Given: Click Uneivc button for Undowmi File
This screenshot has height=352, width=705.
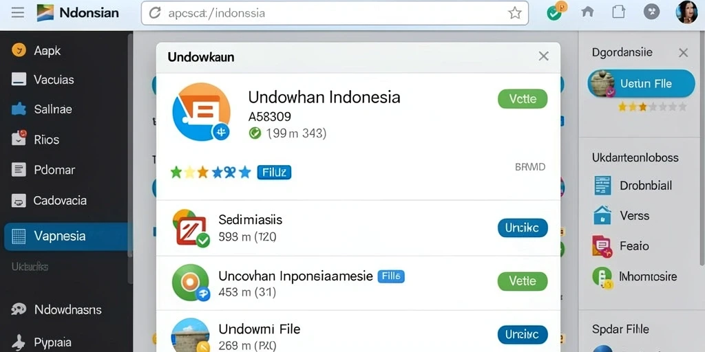Looking at the screenshot, I should pyautogui.click(x=523, y=335).
